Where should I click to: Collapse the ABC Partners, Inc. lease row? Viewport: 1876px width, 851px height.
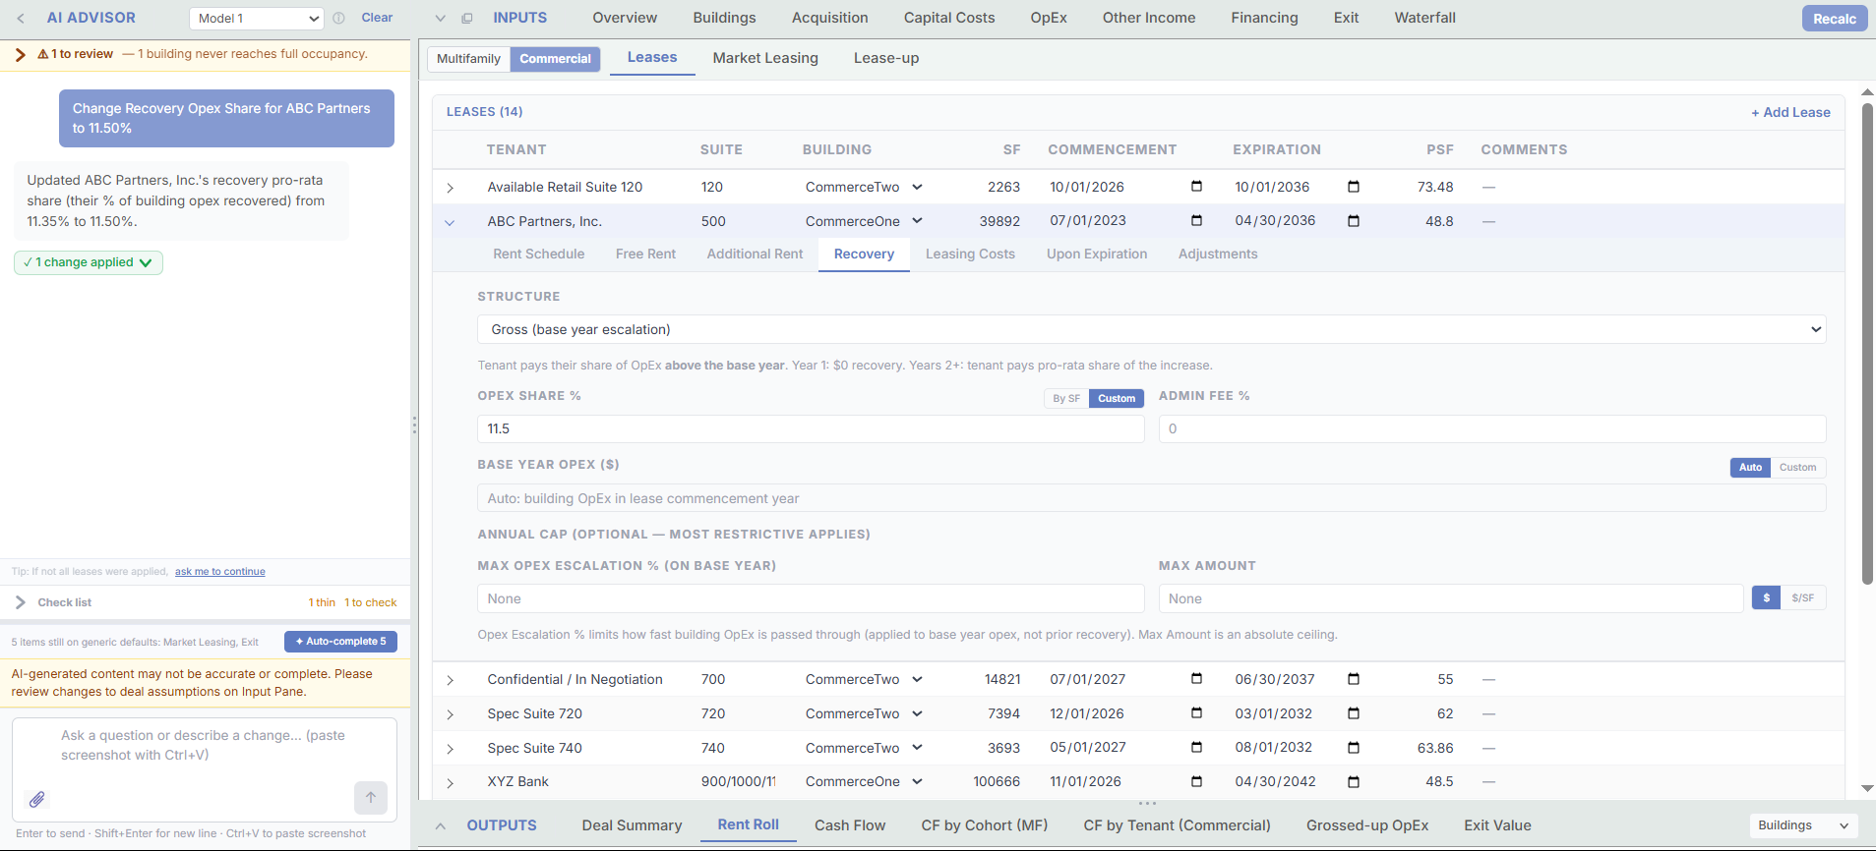450,222
